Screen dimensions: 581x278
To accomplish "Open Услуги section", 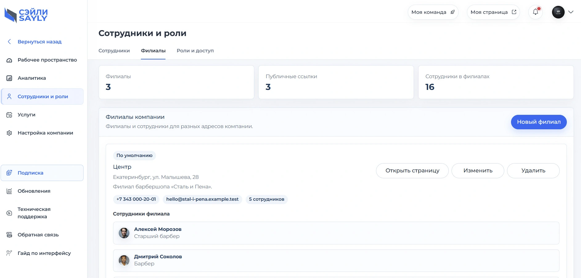I will 42,115.
